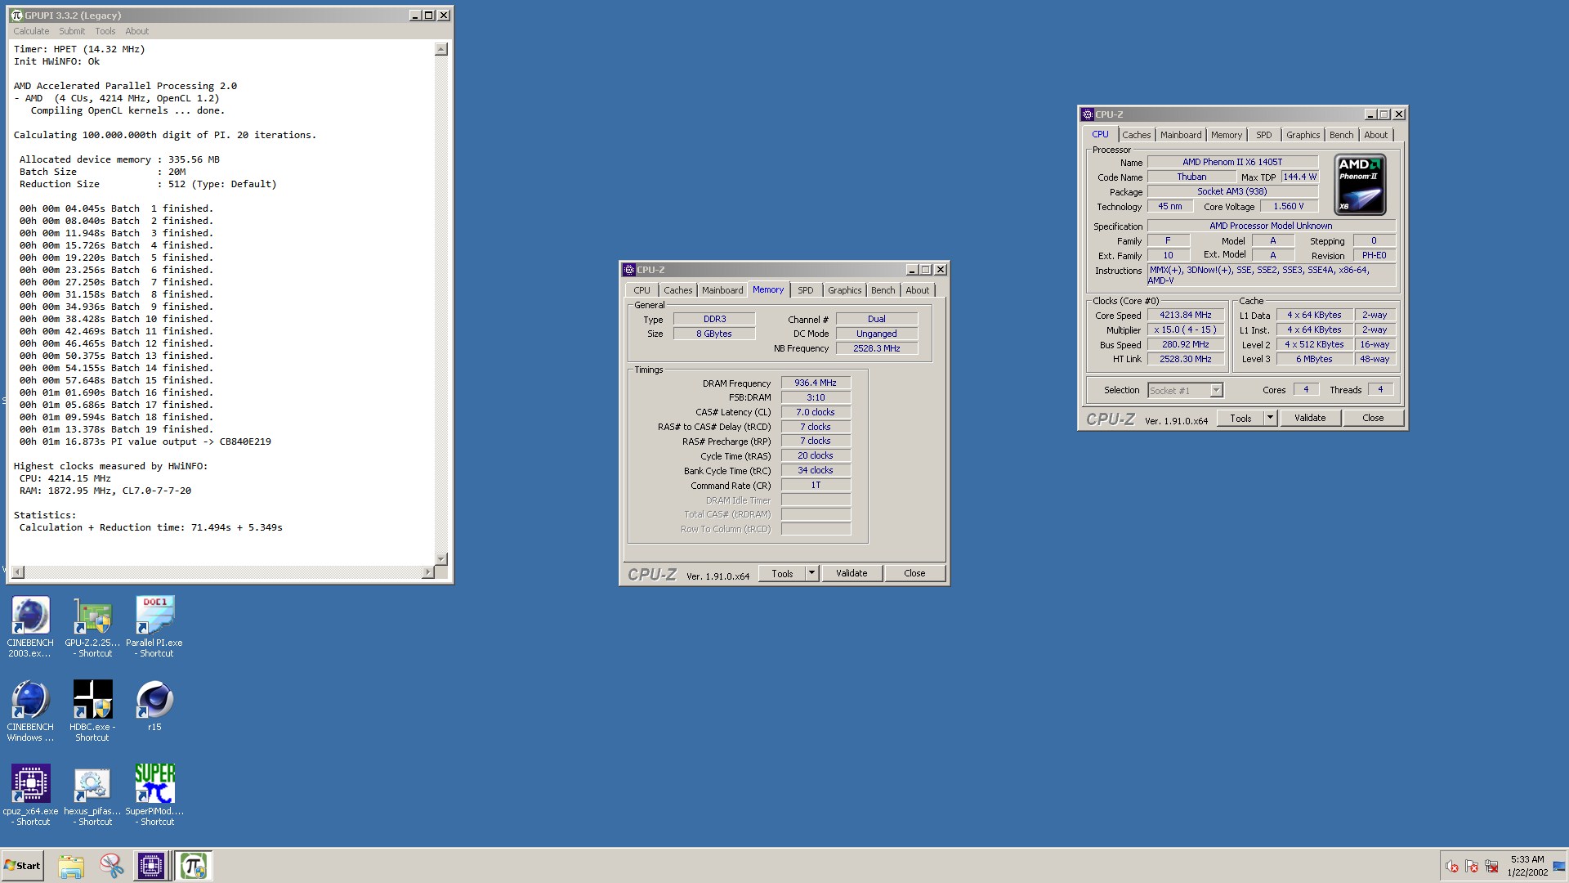Expand Tools dropdown arrow in memory CPU-Z window
Viewport: 1569px width, 883px height.
tap(812, 574)
